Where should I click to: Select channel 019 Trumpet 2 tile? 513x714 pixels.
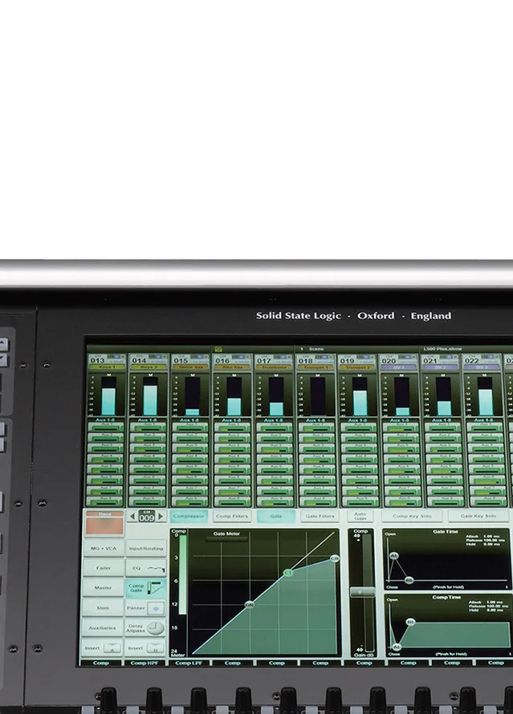(357, 363)
